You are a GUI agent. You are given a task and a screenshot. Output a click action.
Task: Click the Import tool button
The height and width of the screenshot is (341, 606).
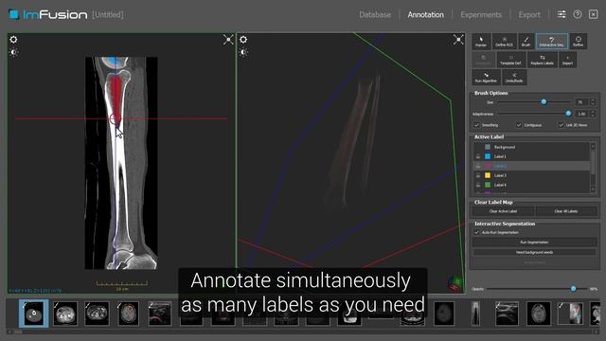tap(567, 60)
